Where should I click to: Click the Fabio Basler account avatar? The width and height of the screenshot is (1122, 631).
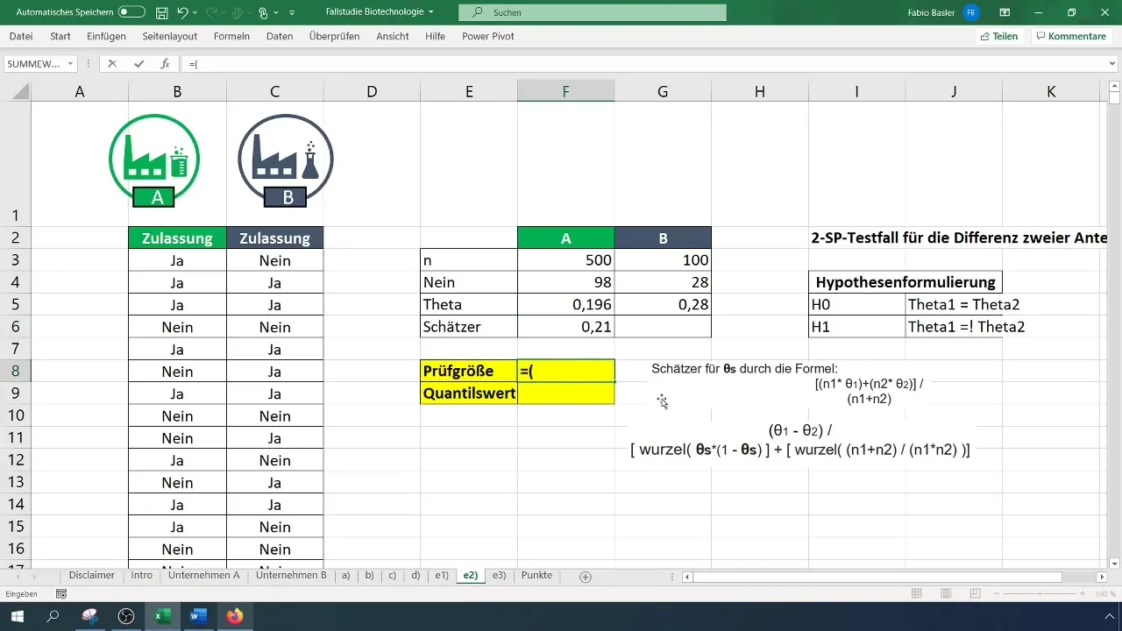(x=970, y=12)
